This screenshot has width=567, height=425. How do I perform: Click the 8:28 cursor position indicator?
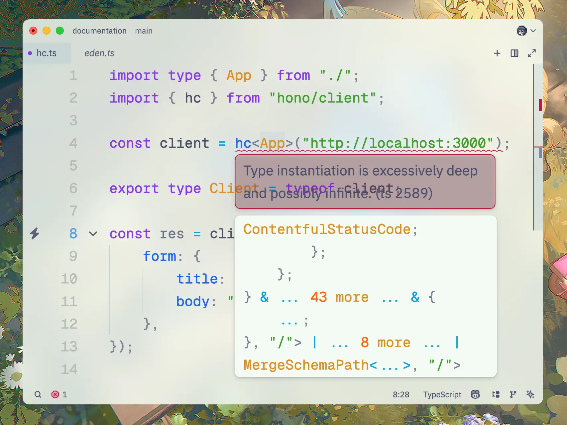(401, 394)
